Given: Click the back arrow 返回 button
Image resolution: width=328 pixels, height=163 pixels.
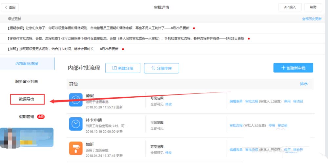Looking at the screenshot, I should (x=10, y=7).
